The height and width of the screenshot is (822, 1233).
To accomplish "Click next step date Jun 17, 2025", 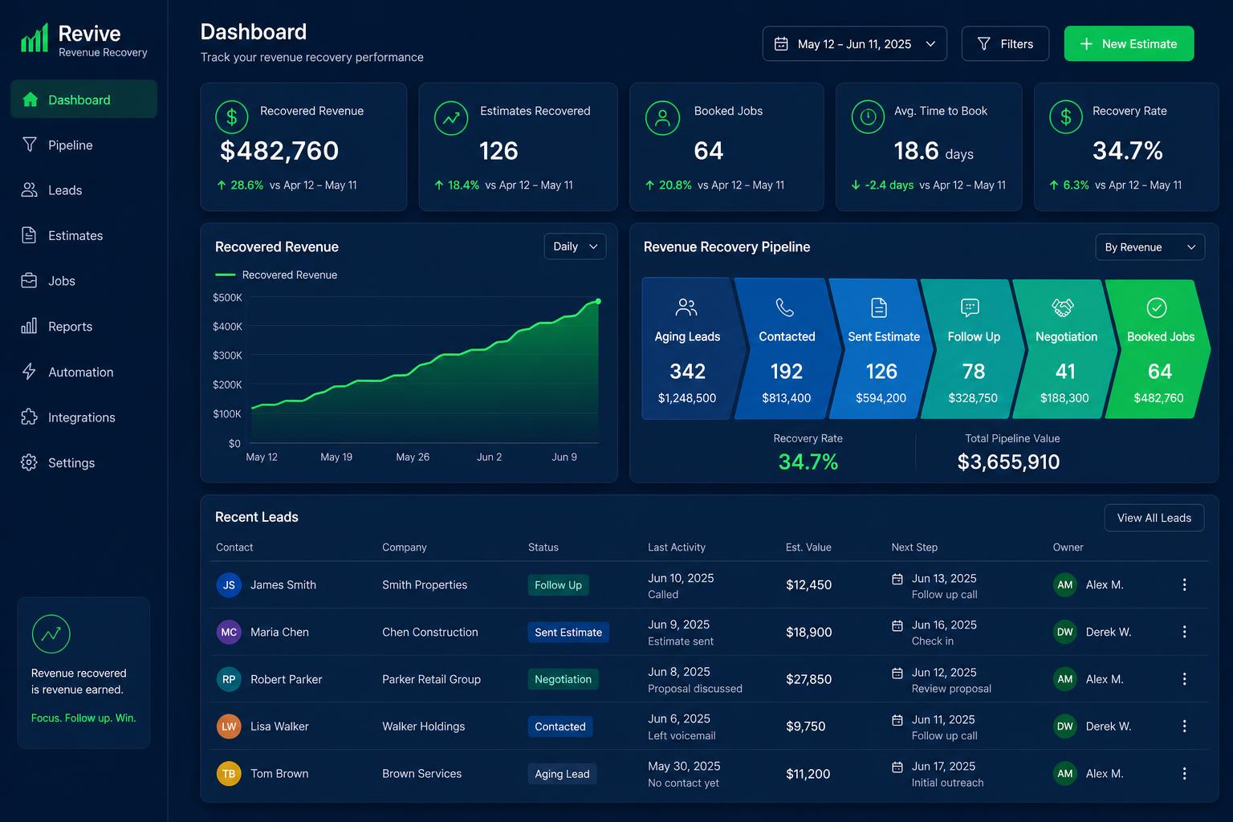I will tap(943, 767).
